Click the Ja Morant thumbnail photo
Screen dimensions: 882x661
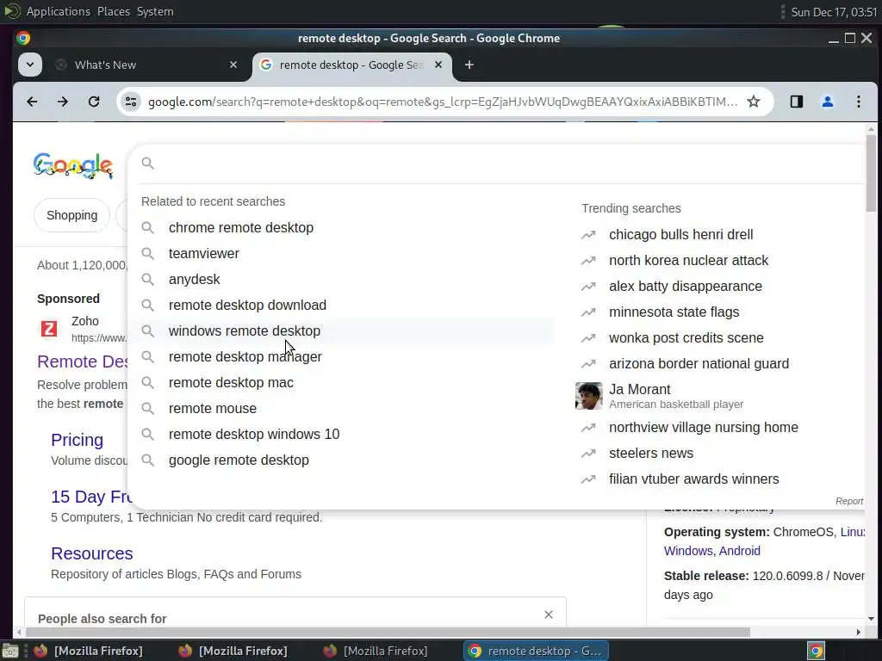coord(589,396)
